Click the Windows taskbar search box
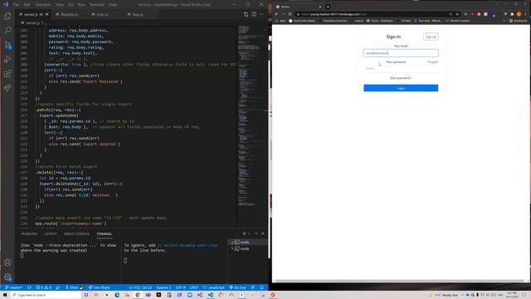Screen dimensions: 531x299 (x=46, y=295)
